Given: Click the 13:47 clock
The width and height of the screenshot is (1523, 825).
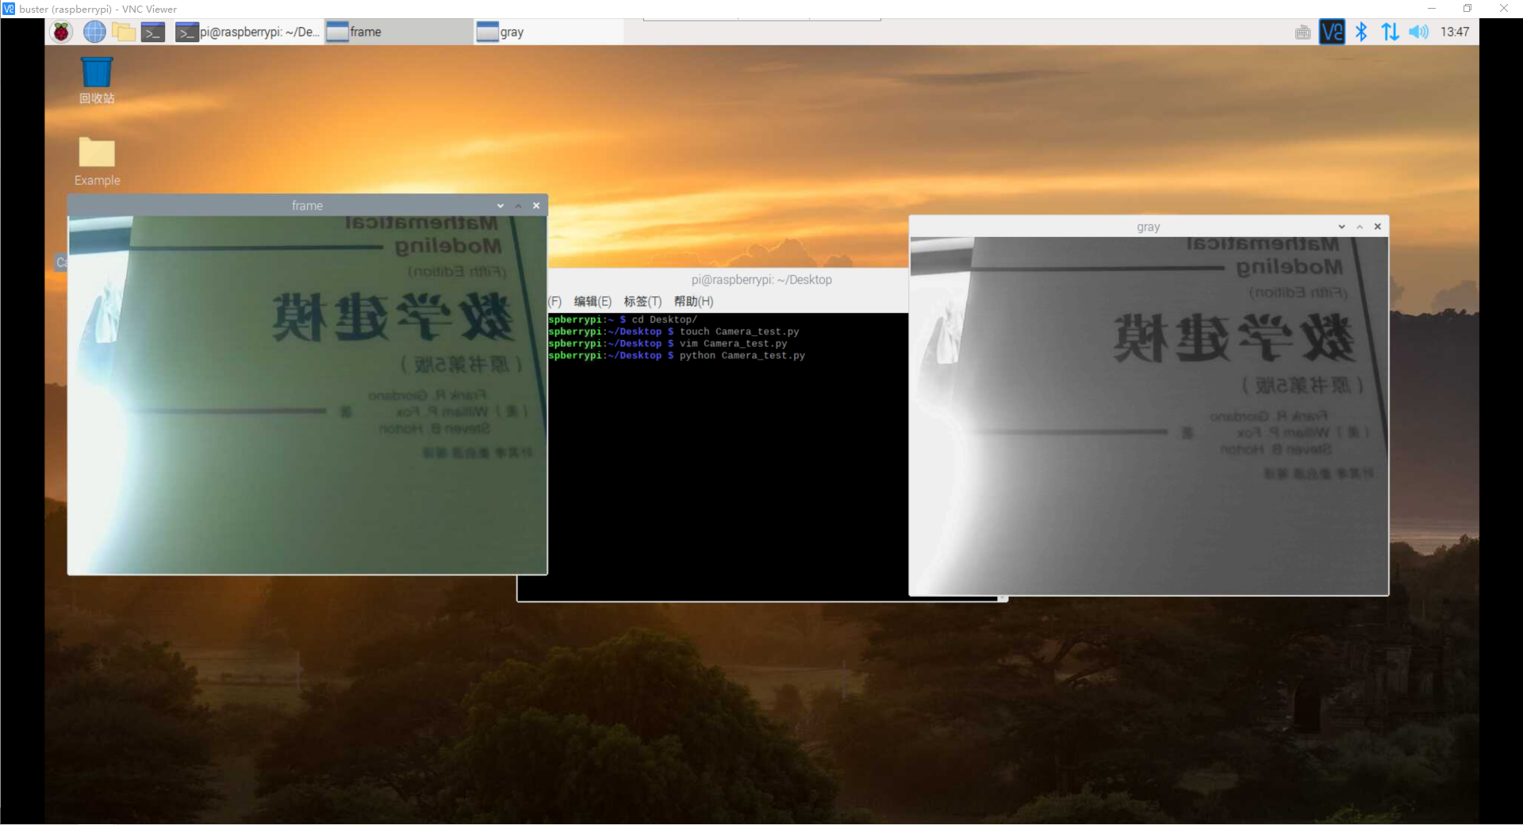Looking at the screenshot, I should (1455, 32).
